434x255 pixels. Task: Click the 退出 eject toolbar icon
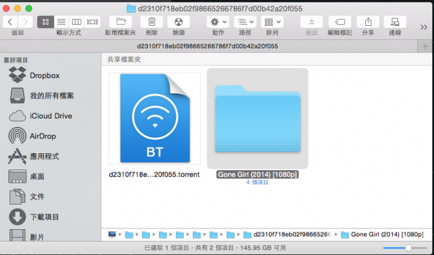(x=312, y=22)
